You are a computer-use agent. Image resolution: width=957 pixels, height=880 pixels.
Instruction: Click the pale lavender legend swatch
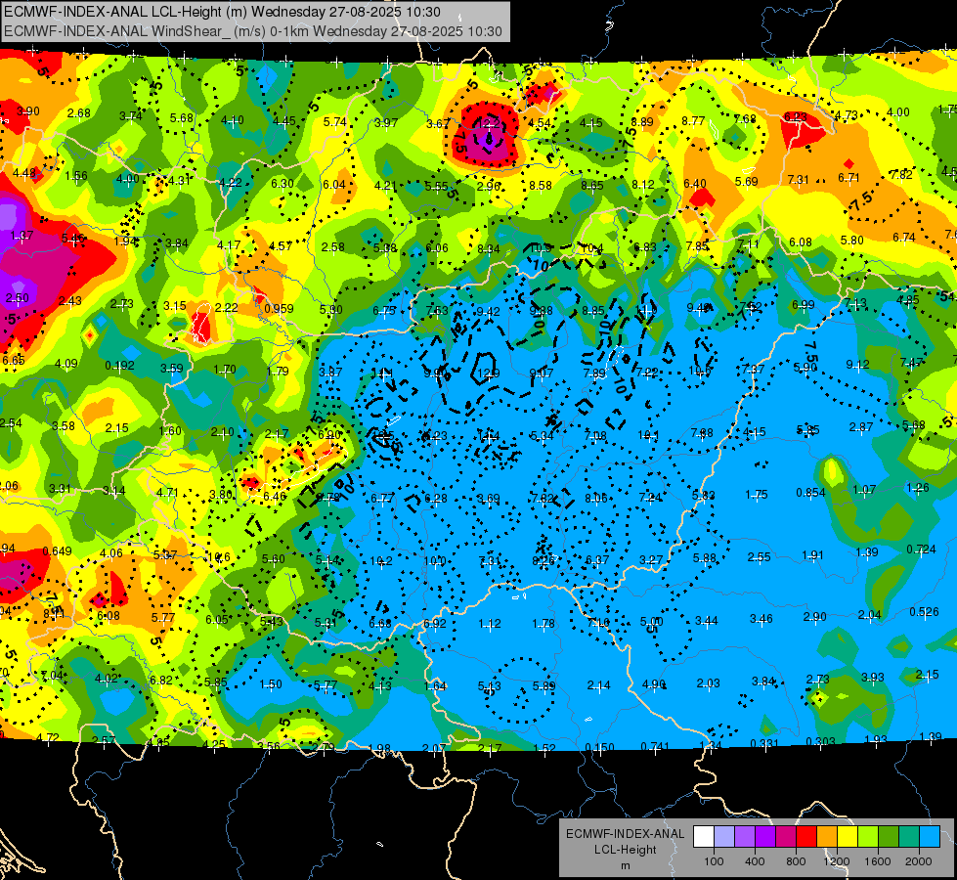[724, 837]
